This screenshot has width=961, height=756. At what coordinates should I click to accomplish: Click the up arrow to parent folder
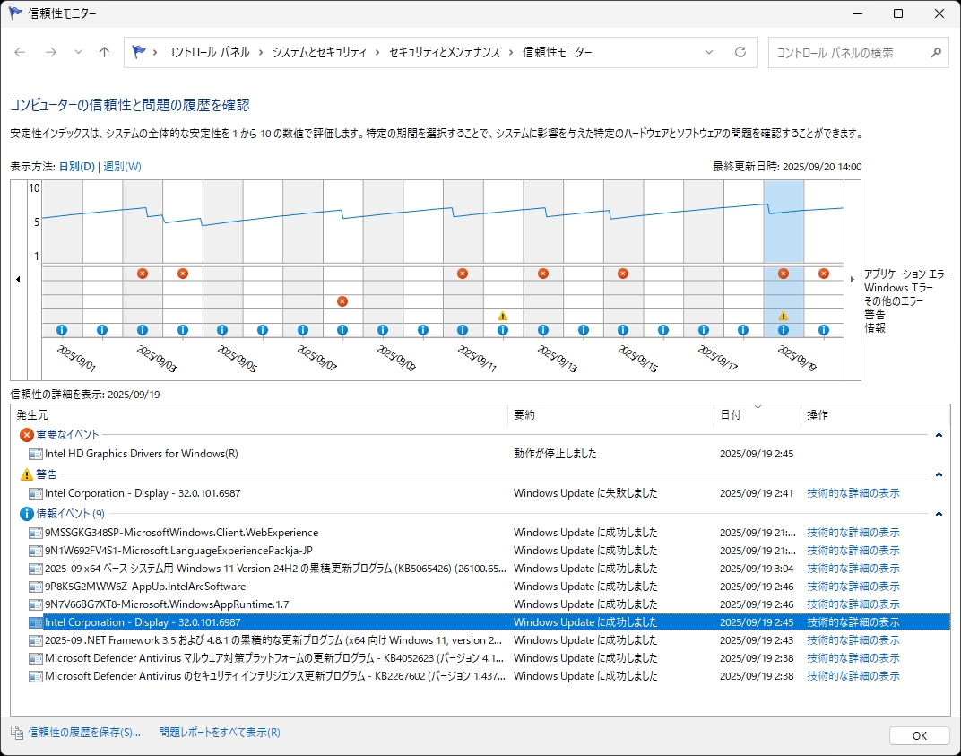(104, 52)
